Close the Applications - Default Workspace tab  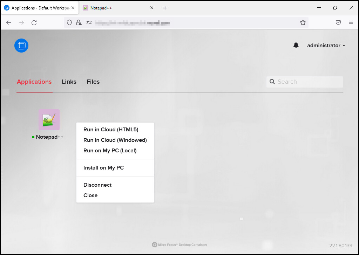pos(73,8)
